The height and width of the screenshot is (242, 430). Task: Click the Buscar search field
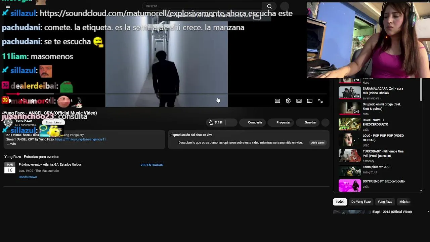tap(203, 6)
